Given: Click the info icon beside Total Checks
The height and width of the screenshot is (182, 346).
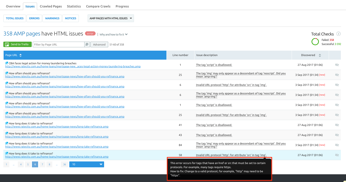Looking at the screenshot, I should click(x=339, y=34).
